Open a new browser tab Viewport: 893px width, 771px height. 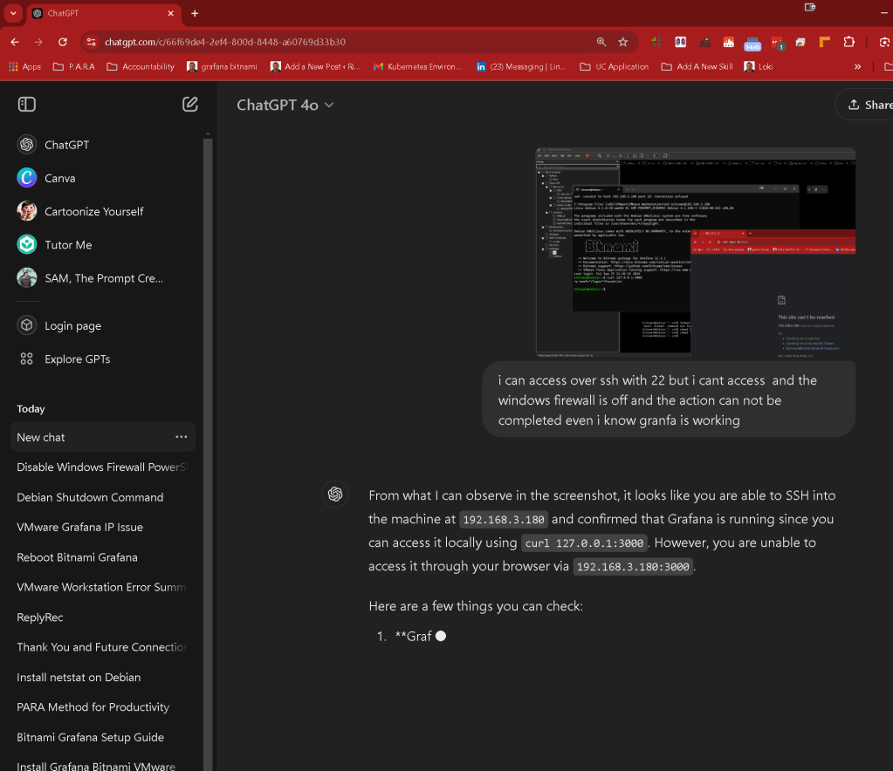pyautogui.click(x=195, y=13)
